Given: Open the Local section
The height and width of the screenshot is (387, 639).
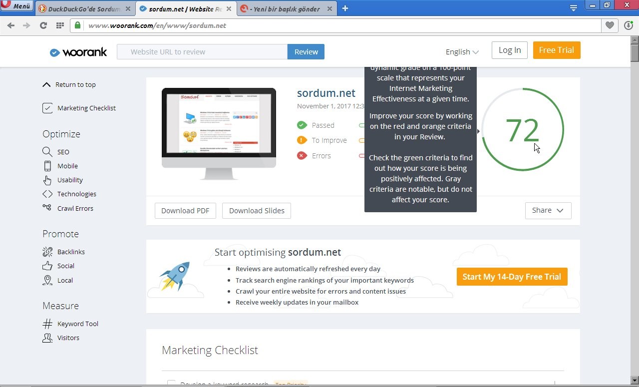Looking at the screenshot, I should tap(65, 280).
